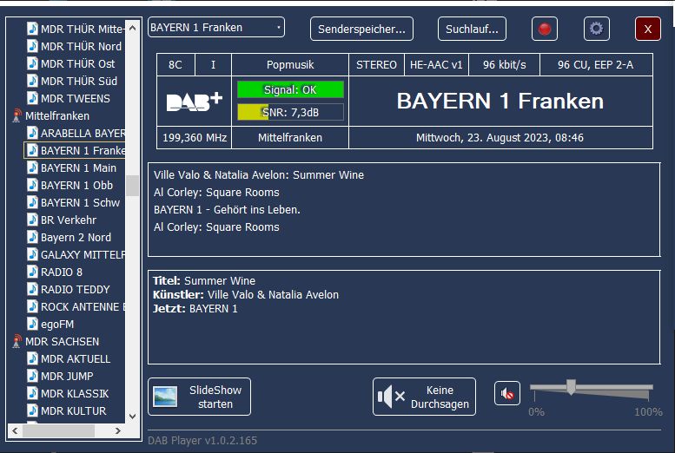The height and width of the screenshot is (453, 675).
Task: Click the volume slider handle
Action: (x=571, y=387)
